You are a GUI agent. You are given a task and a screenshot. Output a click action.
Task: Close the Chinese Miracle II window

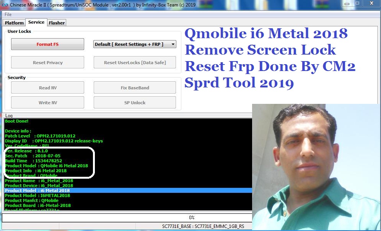pos(371,3)
